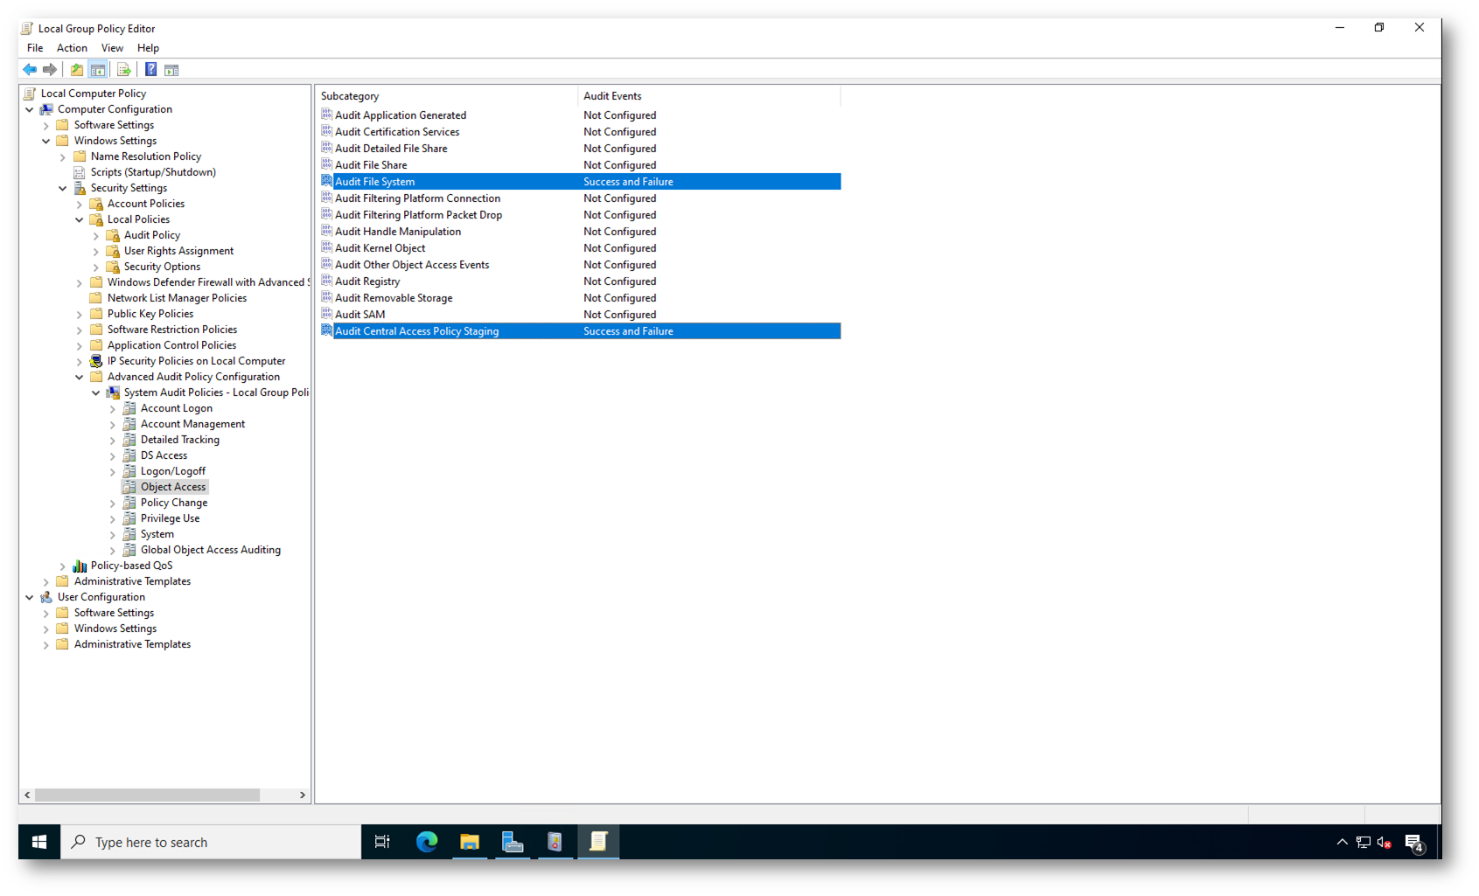Click tree pane horizontal scrollbar right arrow

click(x=303, y=795)
